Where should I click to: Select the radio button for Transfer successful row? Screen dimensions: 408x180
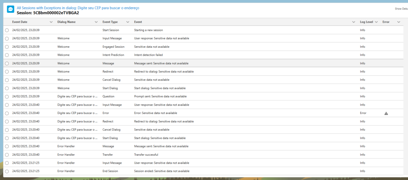(7, 155)
